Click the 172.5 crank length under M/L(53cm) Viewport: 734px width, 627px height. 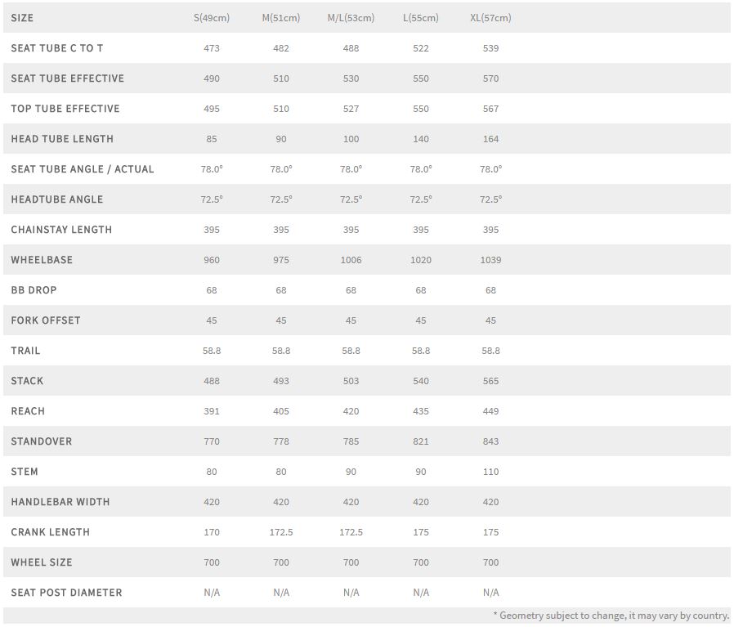pyautogui.click(x=351, y=532)
